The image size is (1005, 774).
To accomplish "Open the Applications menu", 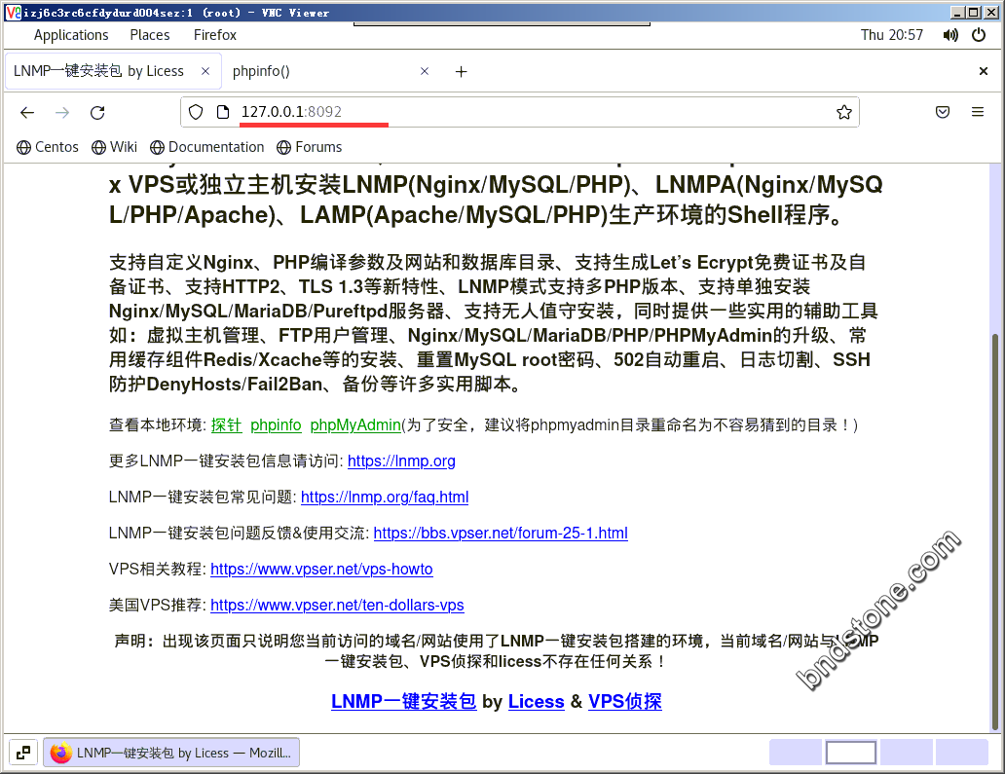I will [71, 35].
